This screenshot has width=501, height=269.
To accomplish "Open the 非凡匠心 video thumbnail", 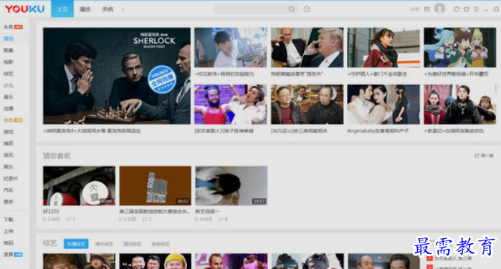I will 307,104.
